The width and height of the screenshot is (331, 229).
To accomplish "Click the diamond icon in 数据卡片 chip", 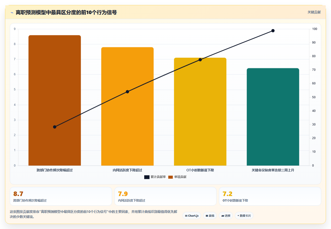I will coord(238,215).
